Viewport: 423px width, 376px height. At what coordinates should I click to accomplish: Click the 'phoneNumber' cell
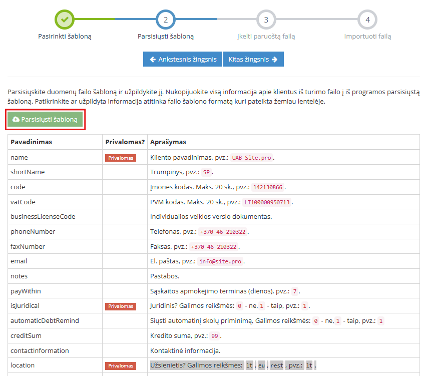pyautogui.click(x=55, y=231)
